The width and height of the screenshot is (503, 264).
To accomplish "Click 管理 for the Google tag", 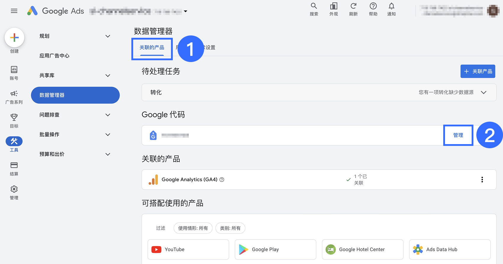I will (458, 135).
